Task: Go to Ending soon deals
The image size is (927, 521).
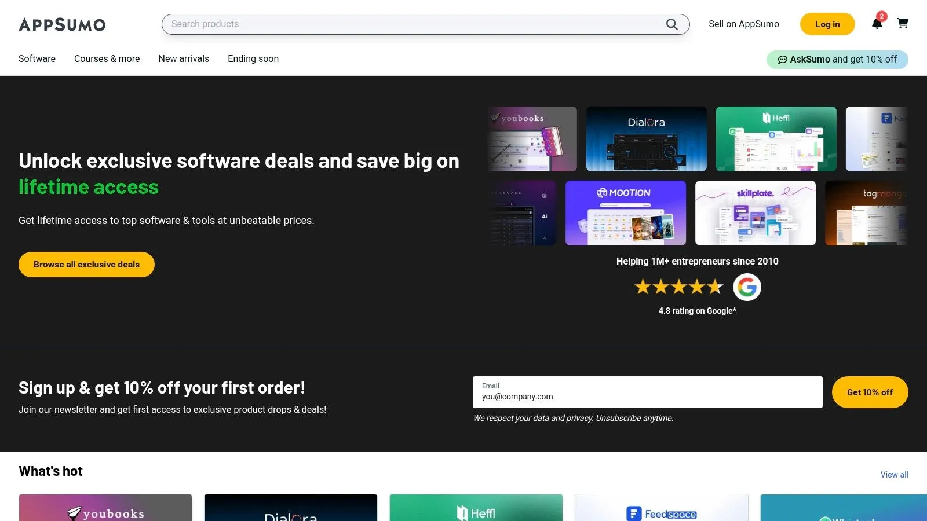Action: pyautogui.click(x=253, y=58)
